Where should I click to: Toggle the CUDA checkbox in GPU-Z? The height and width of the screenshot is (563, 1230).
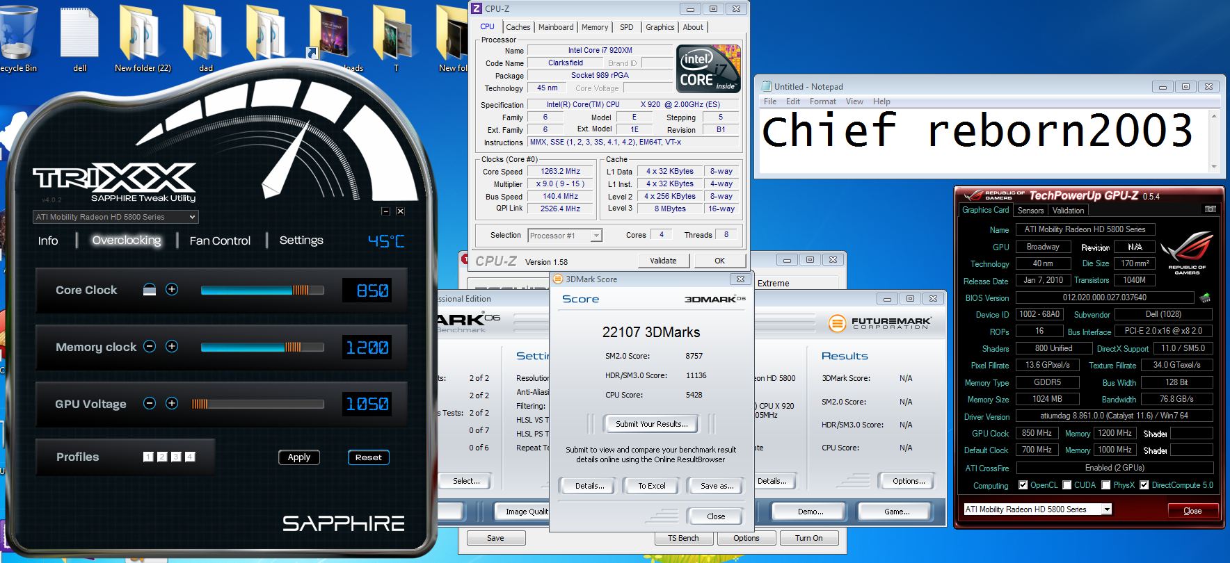pos(1067,485)
